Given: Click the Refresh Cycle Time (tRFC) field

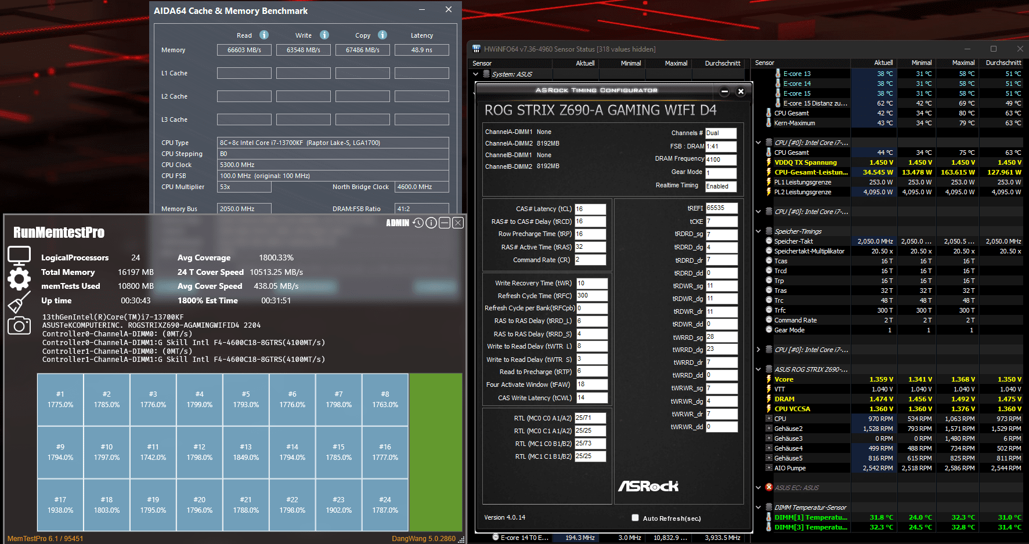Looking at the screenshot, I should coord(591,296).
